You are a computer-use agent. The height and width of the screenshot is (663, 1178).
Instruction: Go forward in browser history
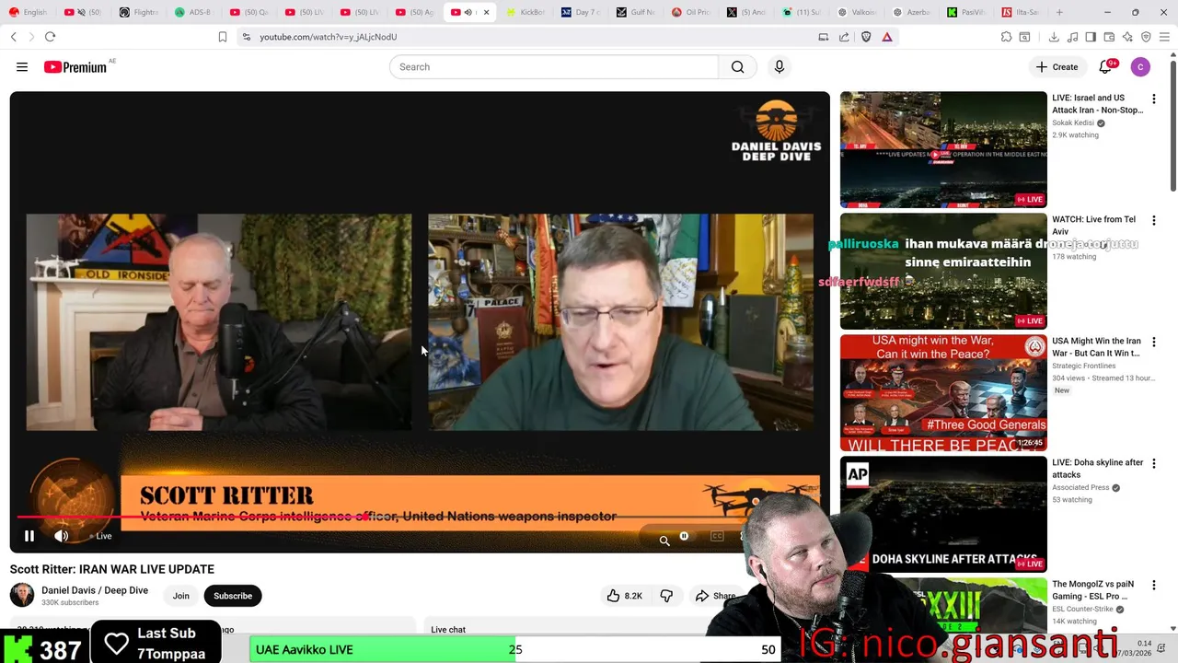[31, 37]
